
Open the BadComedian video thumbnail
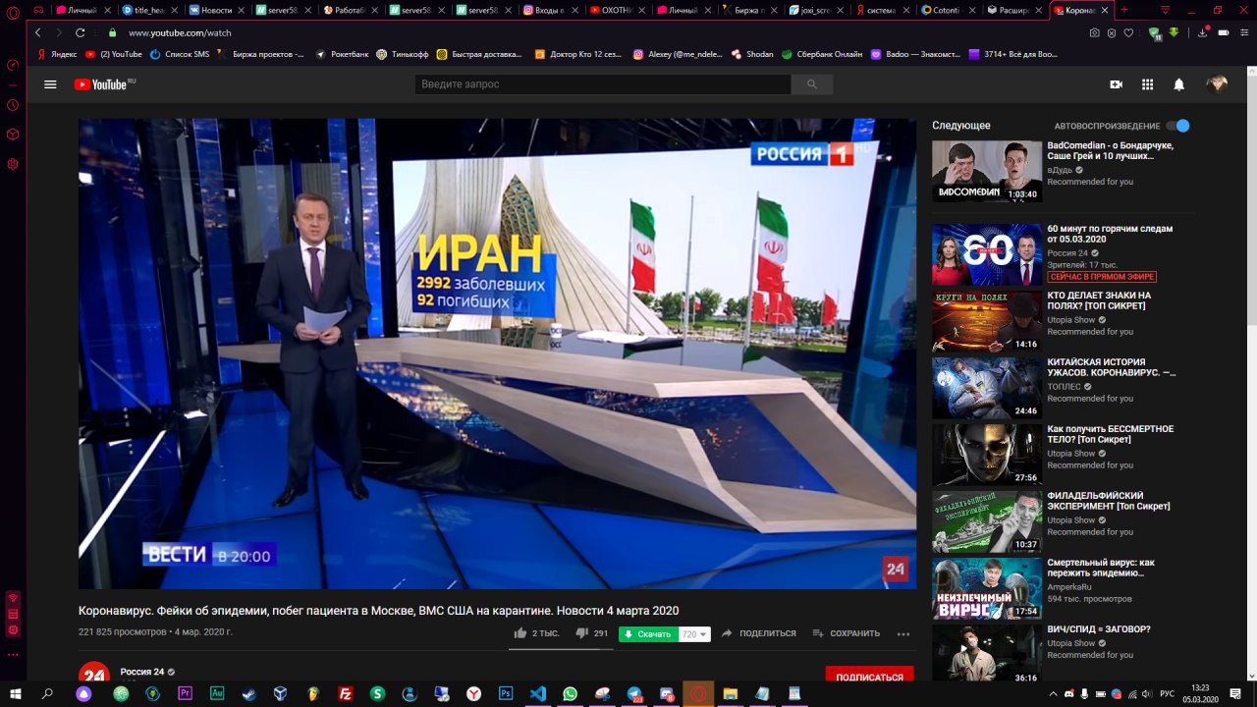click(x=987, y=171)
